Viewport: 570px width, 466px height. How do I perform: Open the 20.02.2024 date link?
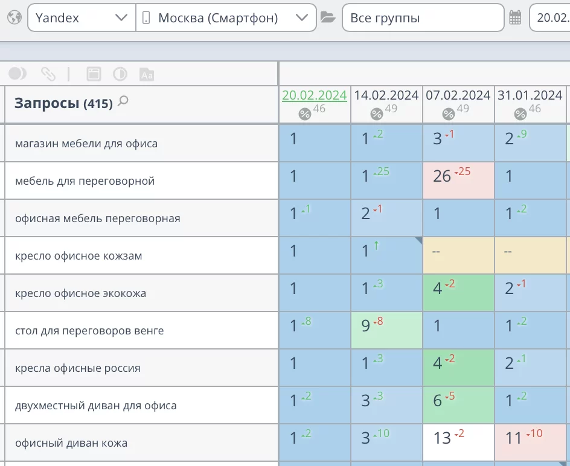(x=314, y=95)
